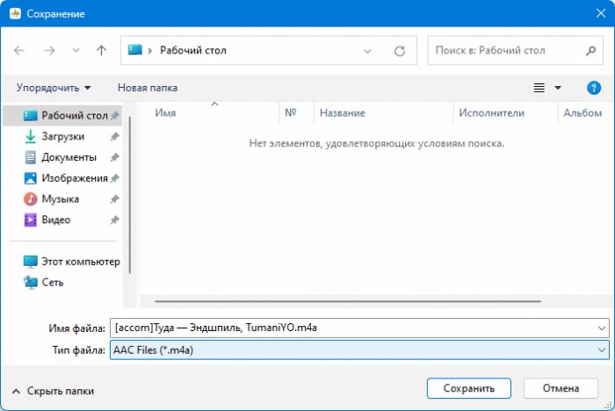Screen dimensions: 615x411
Task: Open Загрузки in sidebar
Action: tap(62, 136)
